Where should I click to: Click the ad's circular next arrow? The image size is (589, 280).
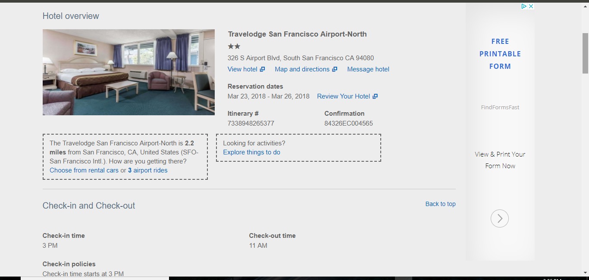500,218
